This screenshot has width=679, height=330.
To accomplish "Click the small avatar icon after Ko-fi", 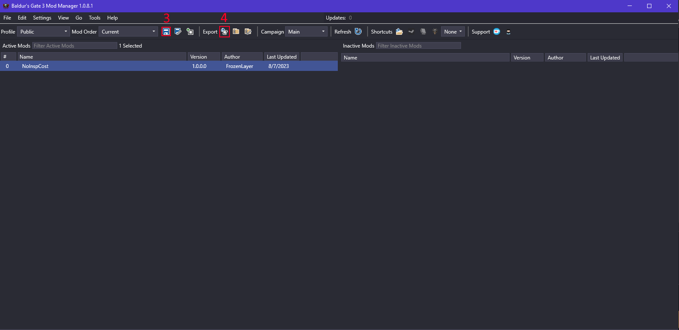I will (508, 32).
